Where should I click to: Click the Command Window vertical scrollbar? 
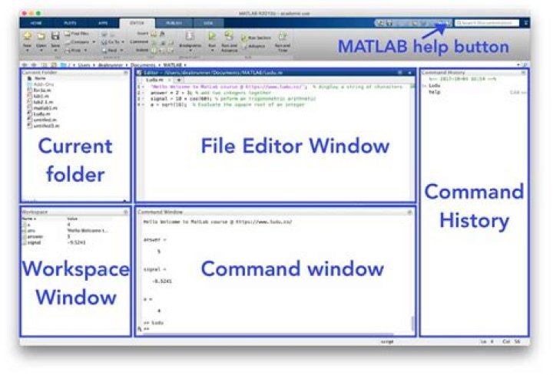412,323
